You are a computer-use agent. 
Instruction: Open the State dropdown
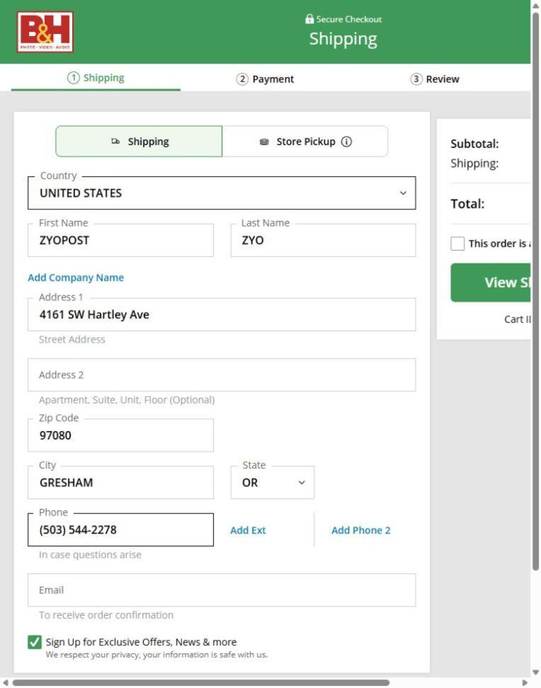(273, 482)
